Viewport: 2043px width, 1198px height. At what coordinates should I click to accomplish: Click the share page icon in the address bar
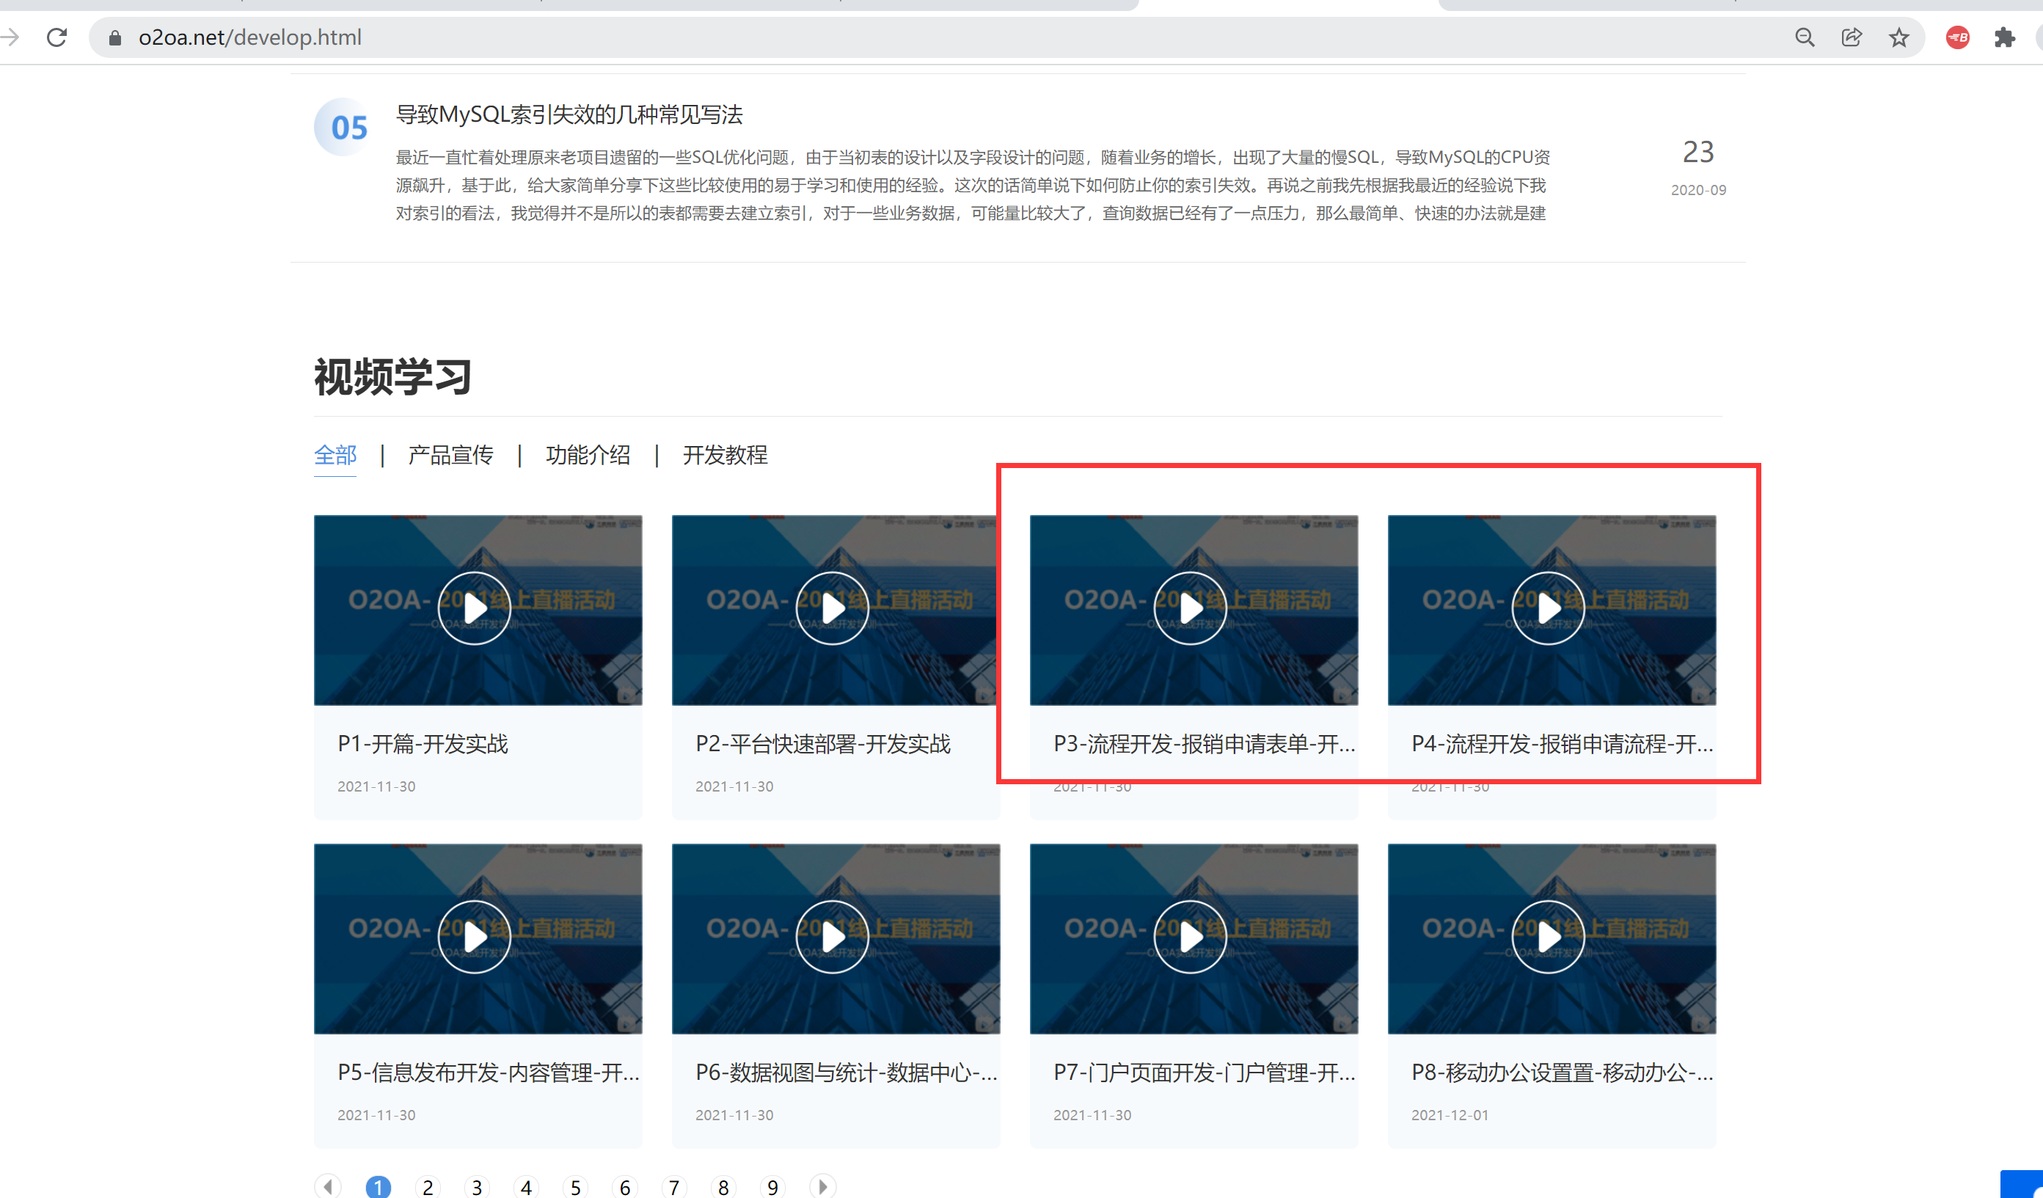[x=1851, y=37]
